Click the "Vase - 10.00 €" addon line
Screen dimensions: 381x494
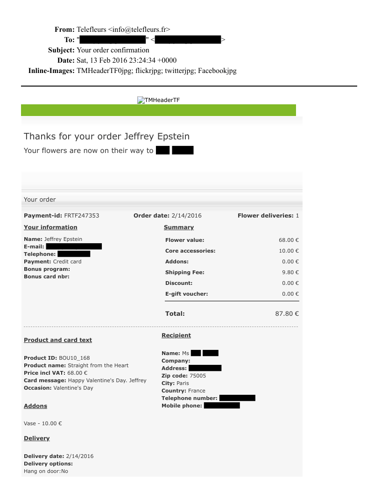[x=43, y=423]
